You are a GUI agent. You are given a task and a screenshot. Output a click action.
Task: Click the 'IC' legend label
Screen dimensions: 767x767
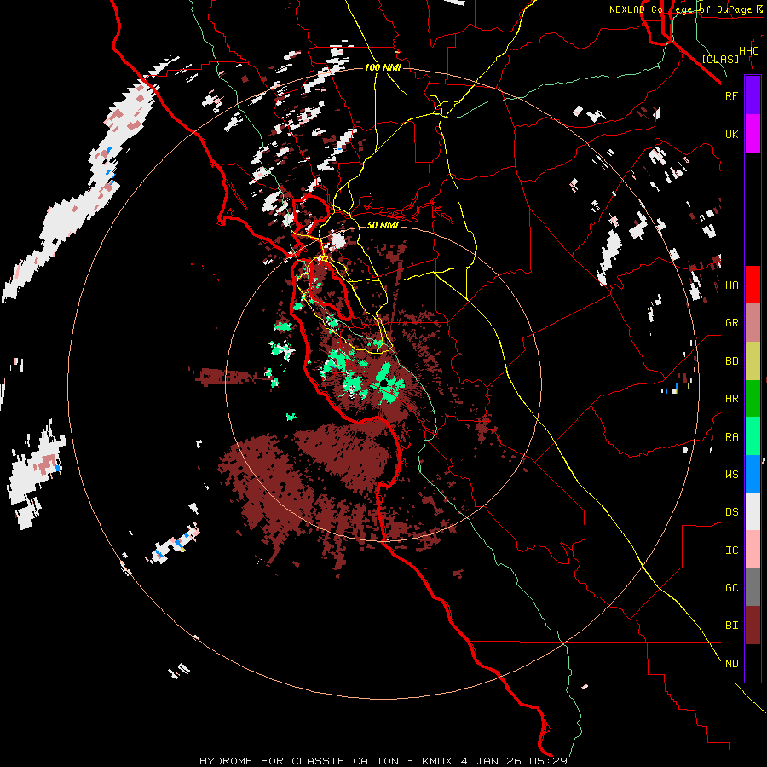(731, 551)
